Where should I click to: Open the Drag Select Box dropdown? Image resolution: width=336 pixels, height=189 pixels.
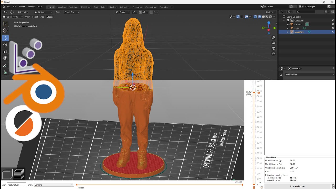[x=72, y=12]
